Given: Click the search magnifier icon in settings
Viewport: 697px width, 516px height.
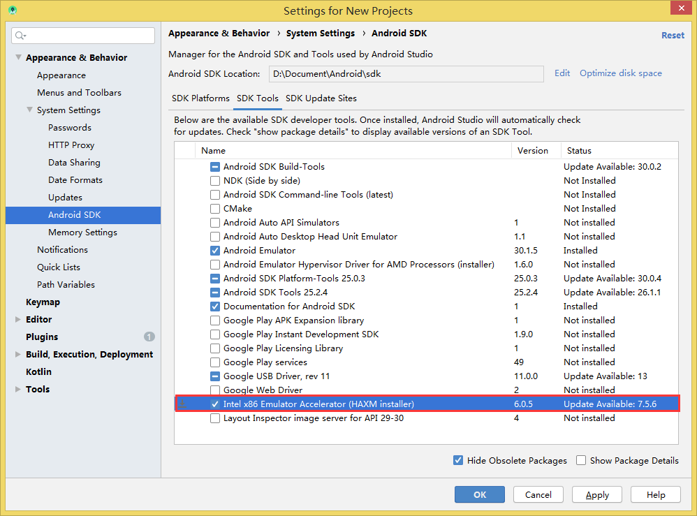Looking at the screenshot, I should coord(20,36).
